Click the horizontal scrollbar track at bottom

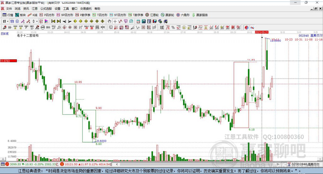(x=197, y=164)
